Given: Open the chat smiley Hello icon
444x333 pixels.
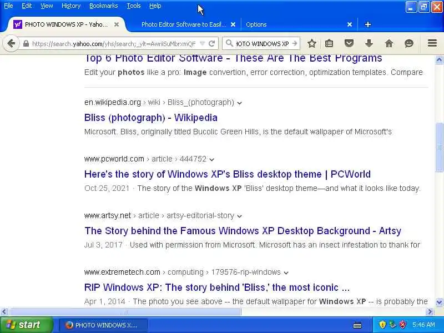Looking at the screenshot, I should [409, 43].
